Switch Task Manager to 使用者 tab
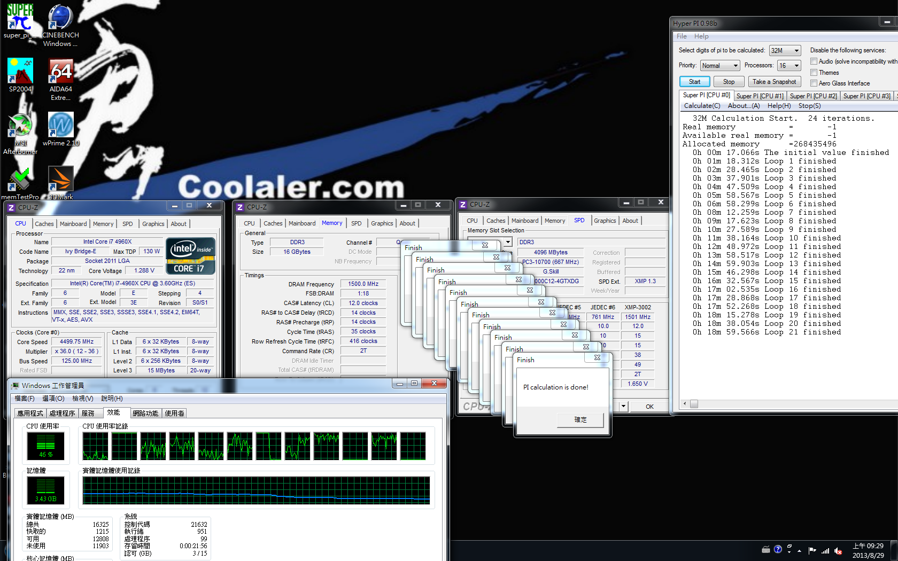 click(174, 414)
